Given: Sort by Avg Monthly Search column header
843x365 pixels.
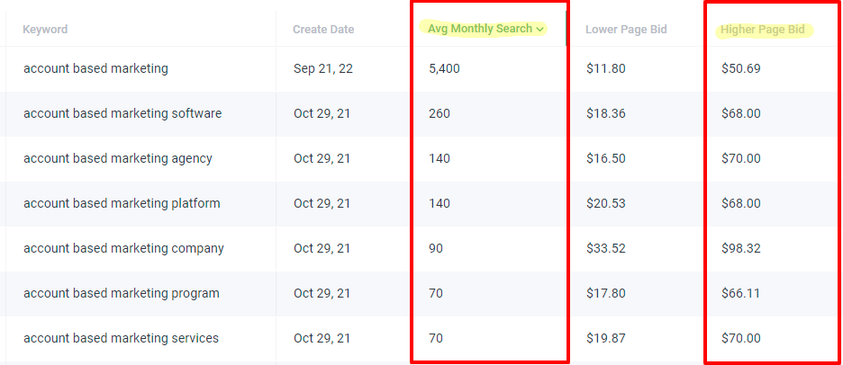Looking at the screenshot, I should coord(480,29).
